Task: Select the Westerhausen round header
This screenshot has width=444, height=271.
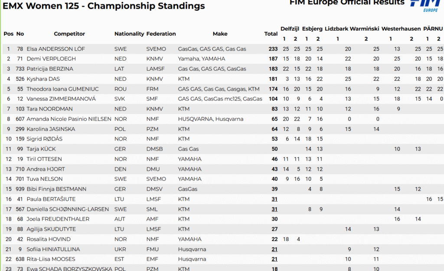Action: (x=401, y=29)
